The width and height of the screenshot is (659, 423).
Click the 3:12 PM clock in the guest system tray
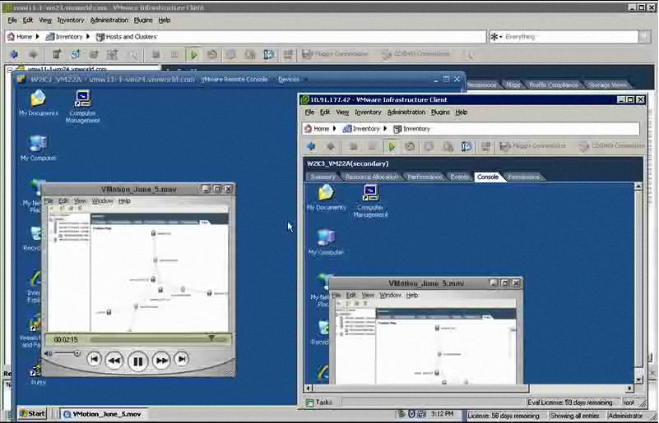tap(442, 414)
